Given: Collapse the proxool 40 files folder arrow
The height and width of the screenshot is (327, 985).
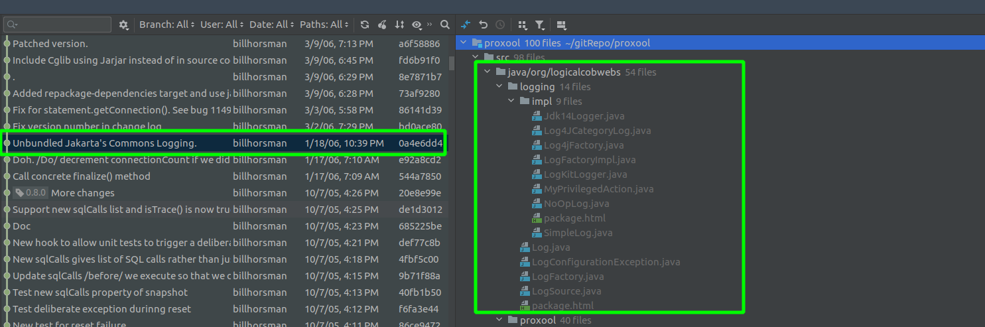Looking at the screenshot, I should click(x=499, y=320).
